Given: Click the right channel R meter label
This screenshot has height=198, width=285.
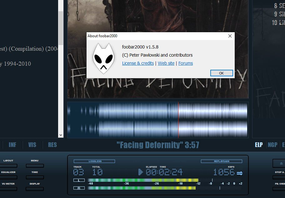Looking at the screenshot, I should (x=79, y=188).
